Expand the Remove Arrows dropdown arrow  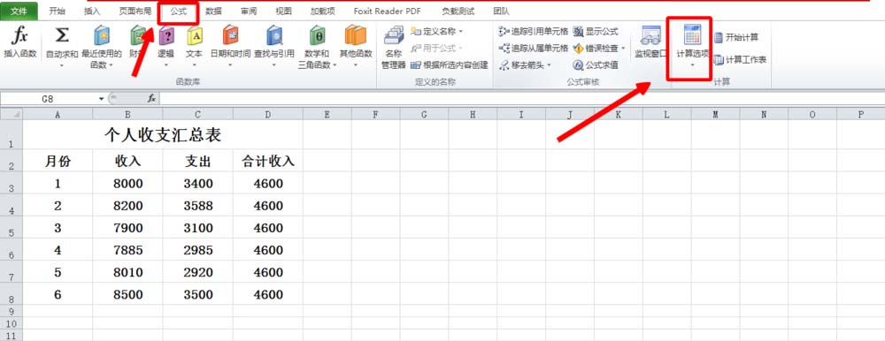coord(549,65)
